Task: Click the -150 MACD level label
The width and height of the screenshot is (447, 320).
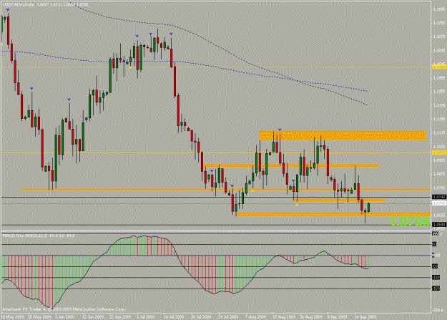Action: point(436,289)
